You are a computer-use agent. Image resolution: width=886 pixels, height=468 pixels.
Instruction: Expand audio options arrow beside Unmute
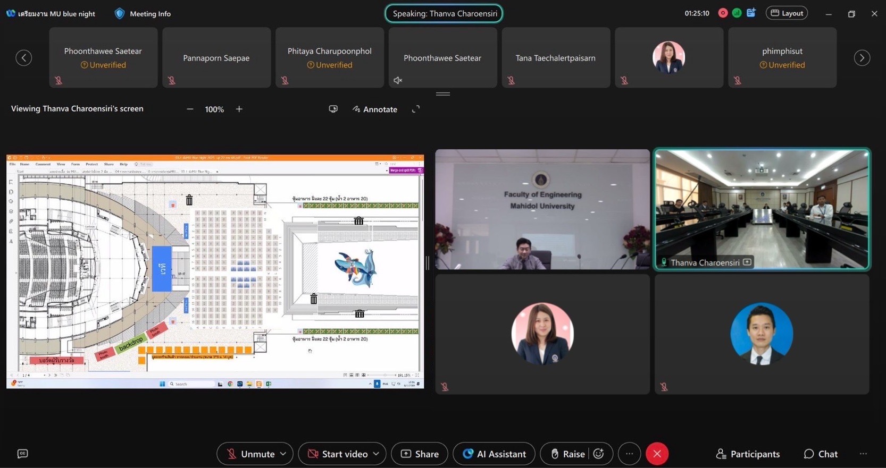pos(283,454)
